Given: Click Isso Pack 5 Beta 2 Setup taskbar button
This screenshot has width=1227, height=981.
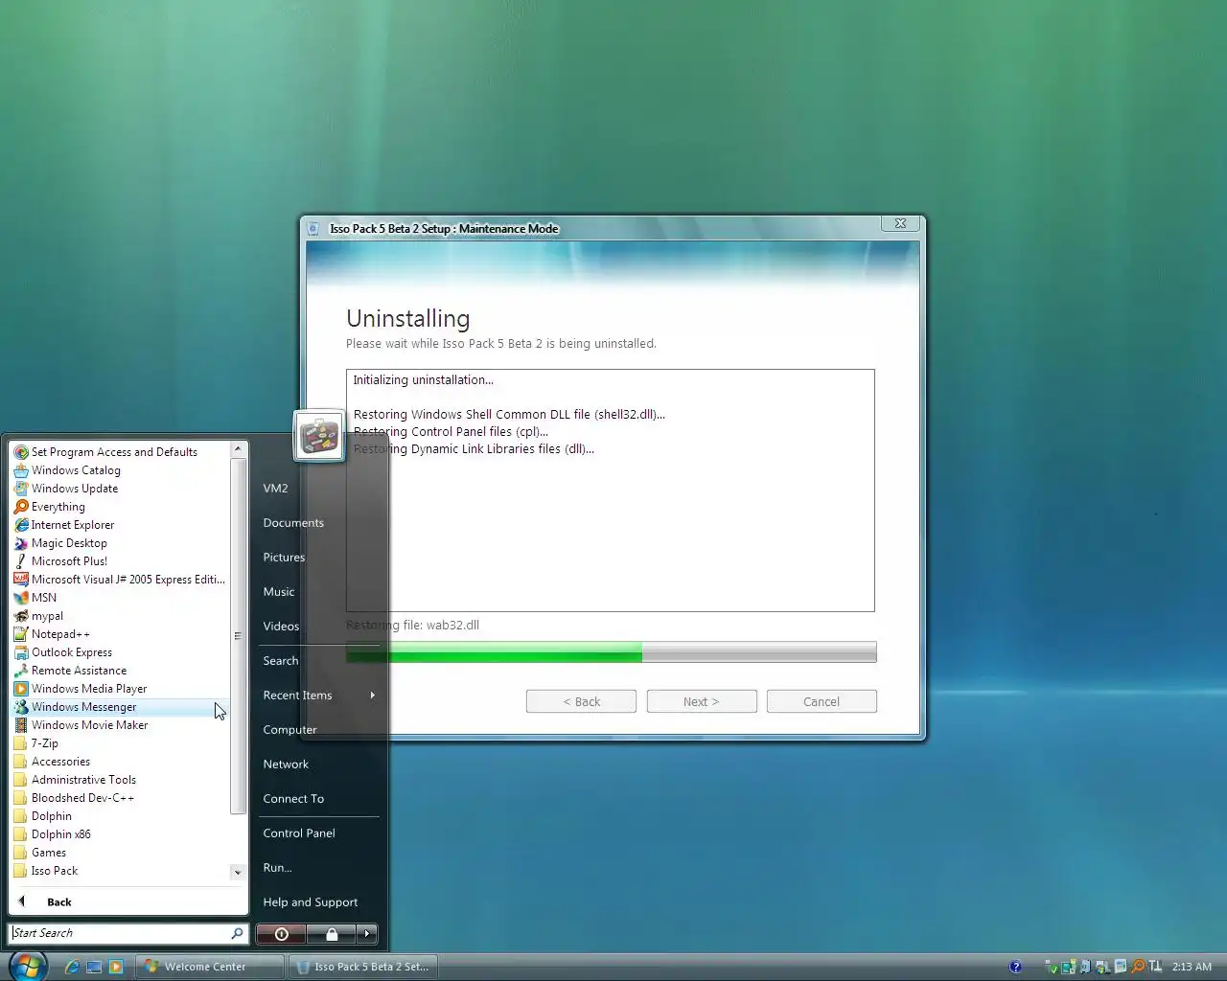Looking at the screenshot, I should [x=363, y=967].
